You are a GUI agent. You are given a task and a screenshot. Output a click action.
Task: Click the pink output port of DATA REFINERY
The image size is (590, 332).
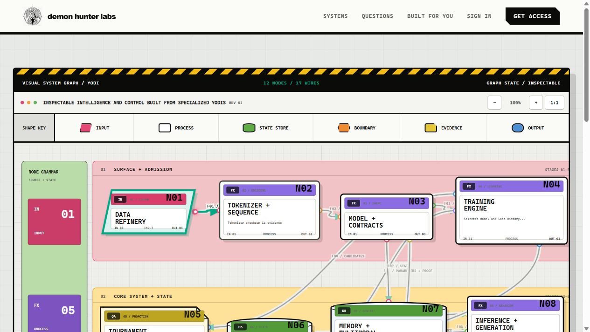tap(195, 212)
